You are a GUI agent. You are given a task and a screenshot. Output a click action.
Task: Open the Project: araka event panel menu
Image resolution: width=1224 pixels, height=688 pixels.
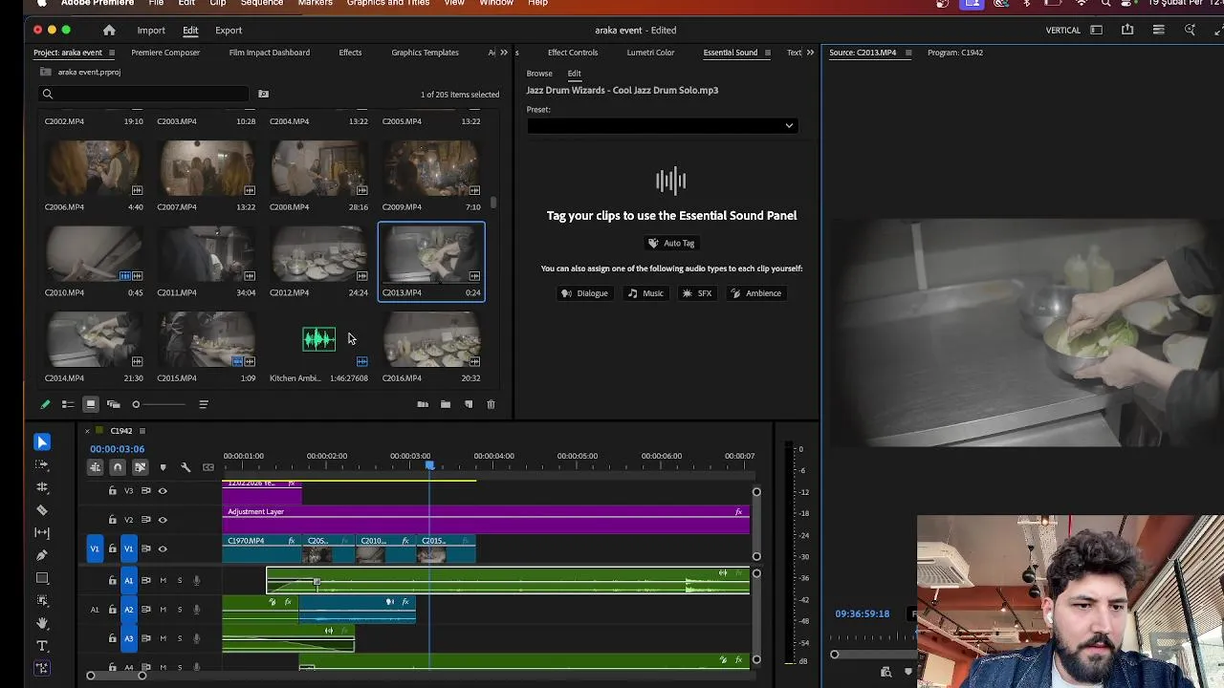pyautogui.click(x=111, y=53)
